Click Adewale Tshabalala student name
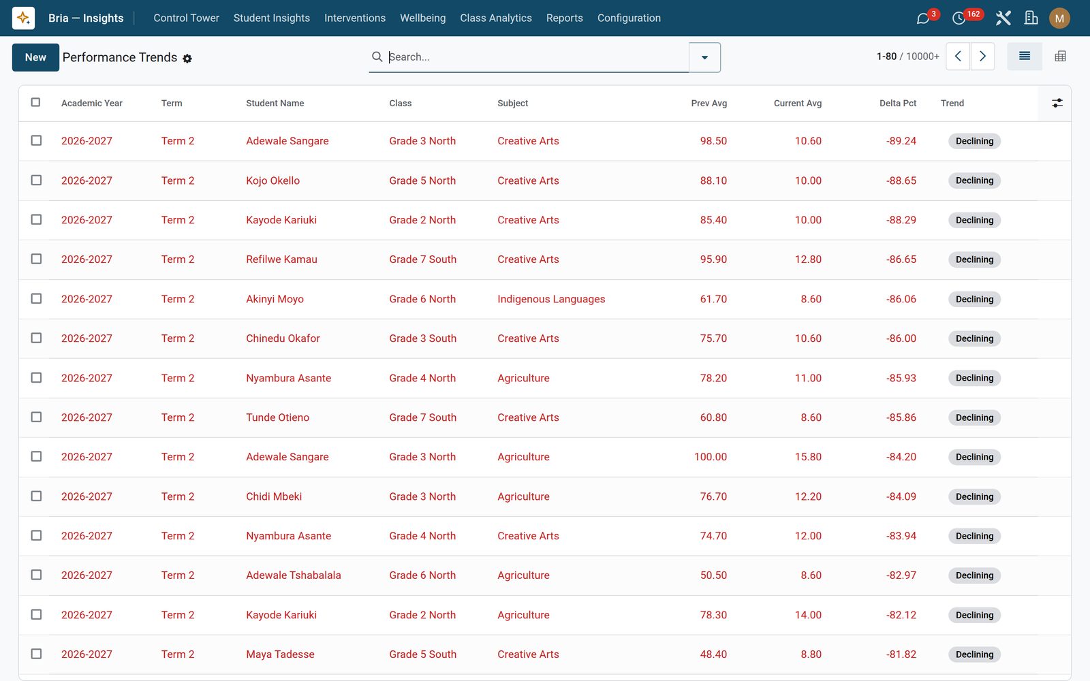This screenshot has width=1090, height=681. (x=294, y=575)
